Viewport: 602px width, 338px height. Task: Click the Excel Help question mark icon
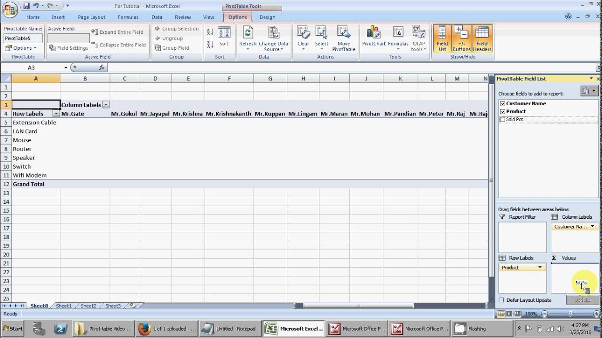(x=569, y=16)
